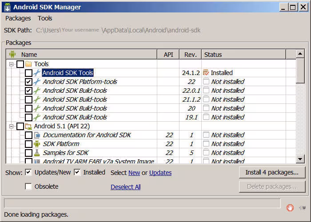Click the wrench icon beside Android SDK Platform-tools
311x222 pixels.
37,82
